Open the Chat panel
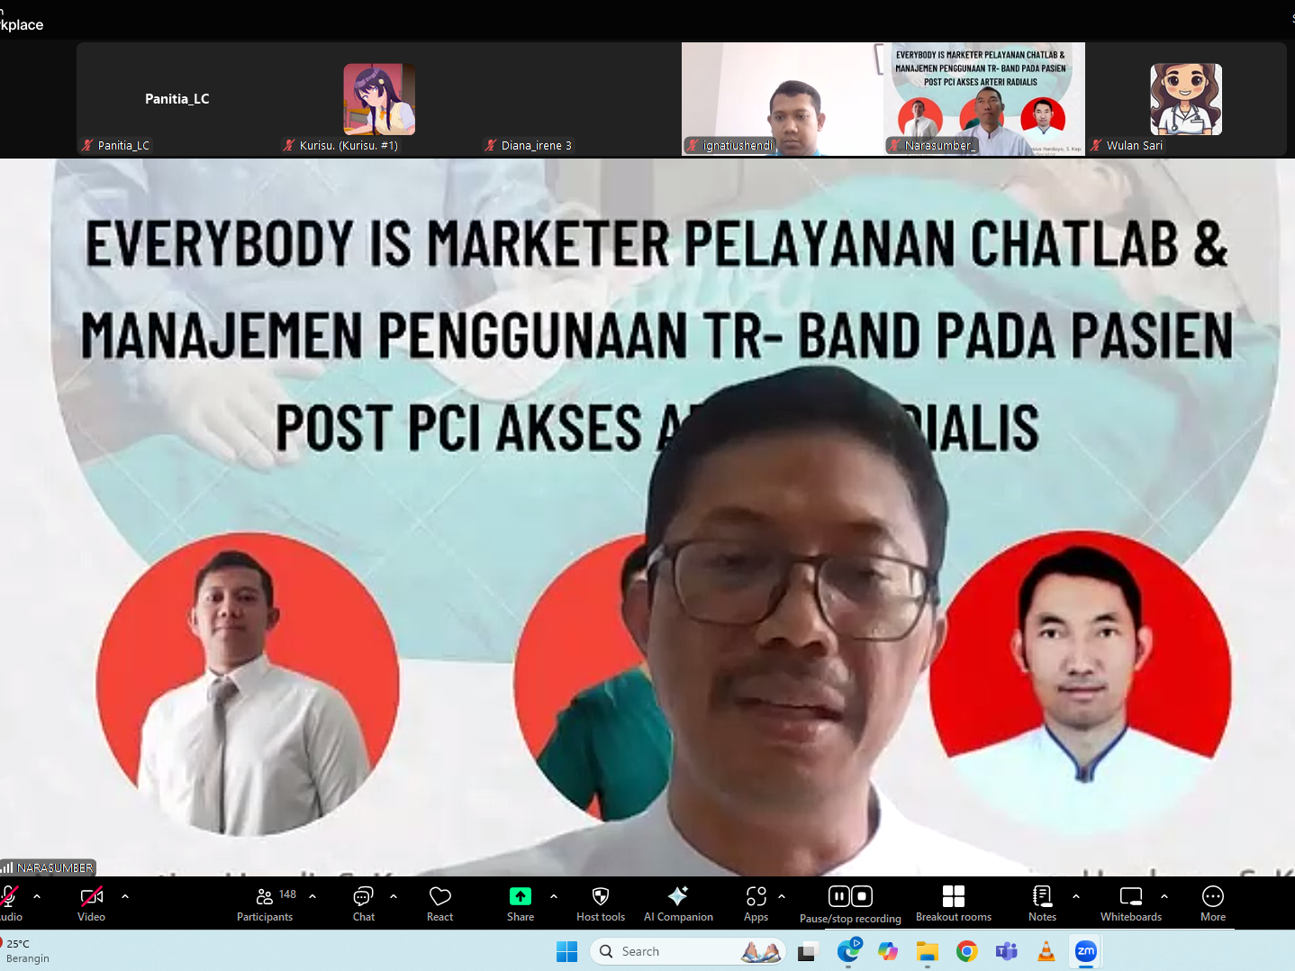Screen dimensions: 1295x971 tap(364, 903)
